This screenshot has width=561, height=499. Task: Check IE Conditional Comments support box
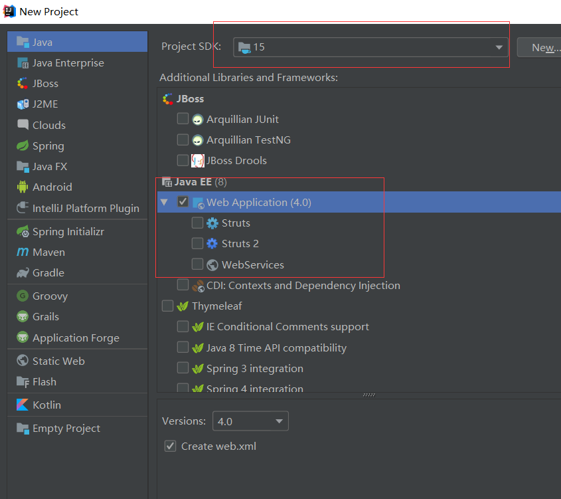(x=183, y=326)
